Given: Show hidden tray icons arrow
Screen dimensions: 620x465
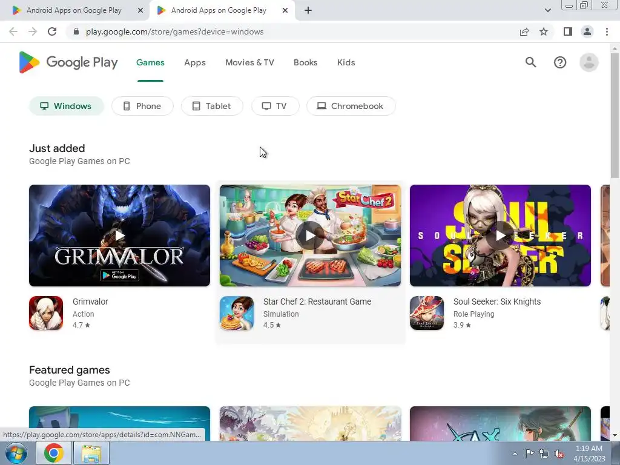Looking at the screenshot, I should tap(515, 453).
